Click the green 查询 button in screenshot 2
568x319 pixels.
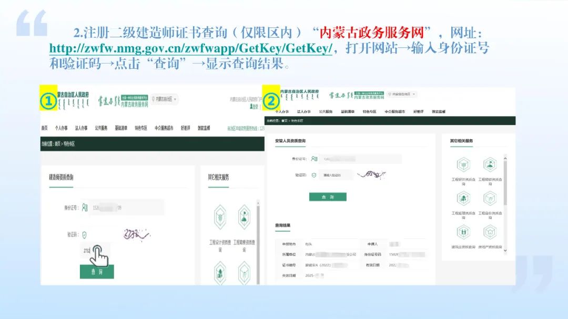[x=328, y=197]
